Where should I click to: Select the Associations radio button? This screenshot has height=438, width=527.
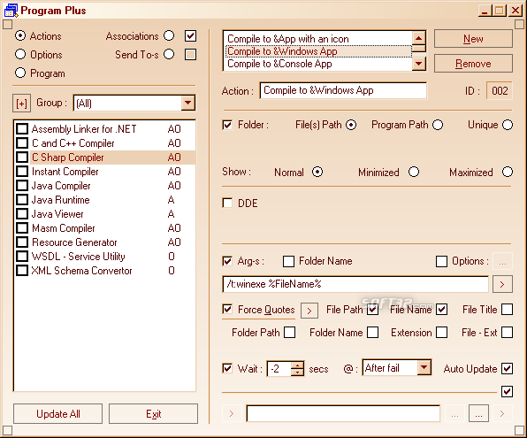pyautogui.click(x=169, y=35)
